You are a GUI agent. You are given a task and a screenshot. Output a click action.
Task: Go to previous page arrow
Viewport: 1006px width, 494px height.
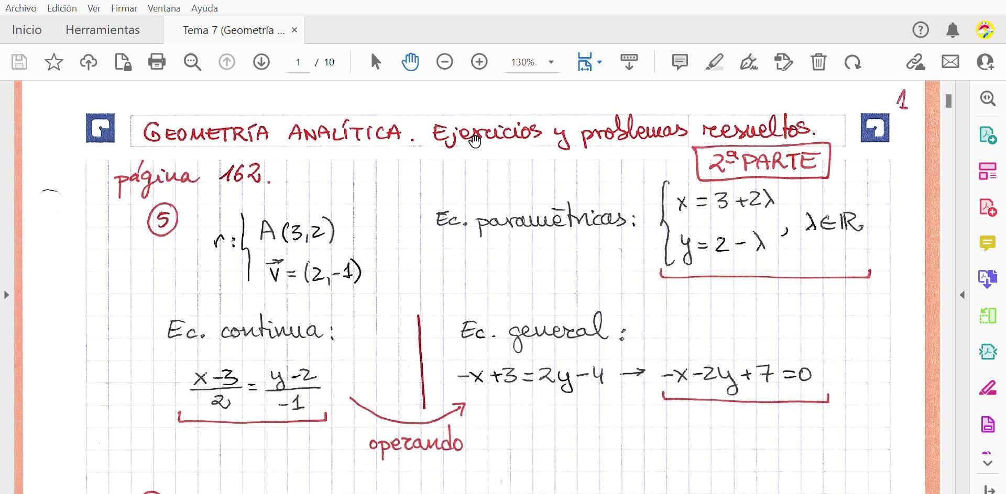pyautogui.click(x=227, y=62)
